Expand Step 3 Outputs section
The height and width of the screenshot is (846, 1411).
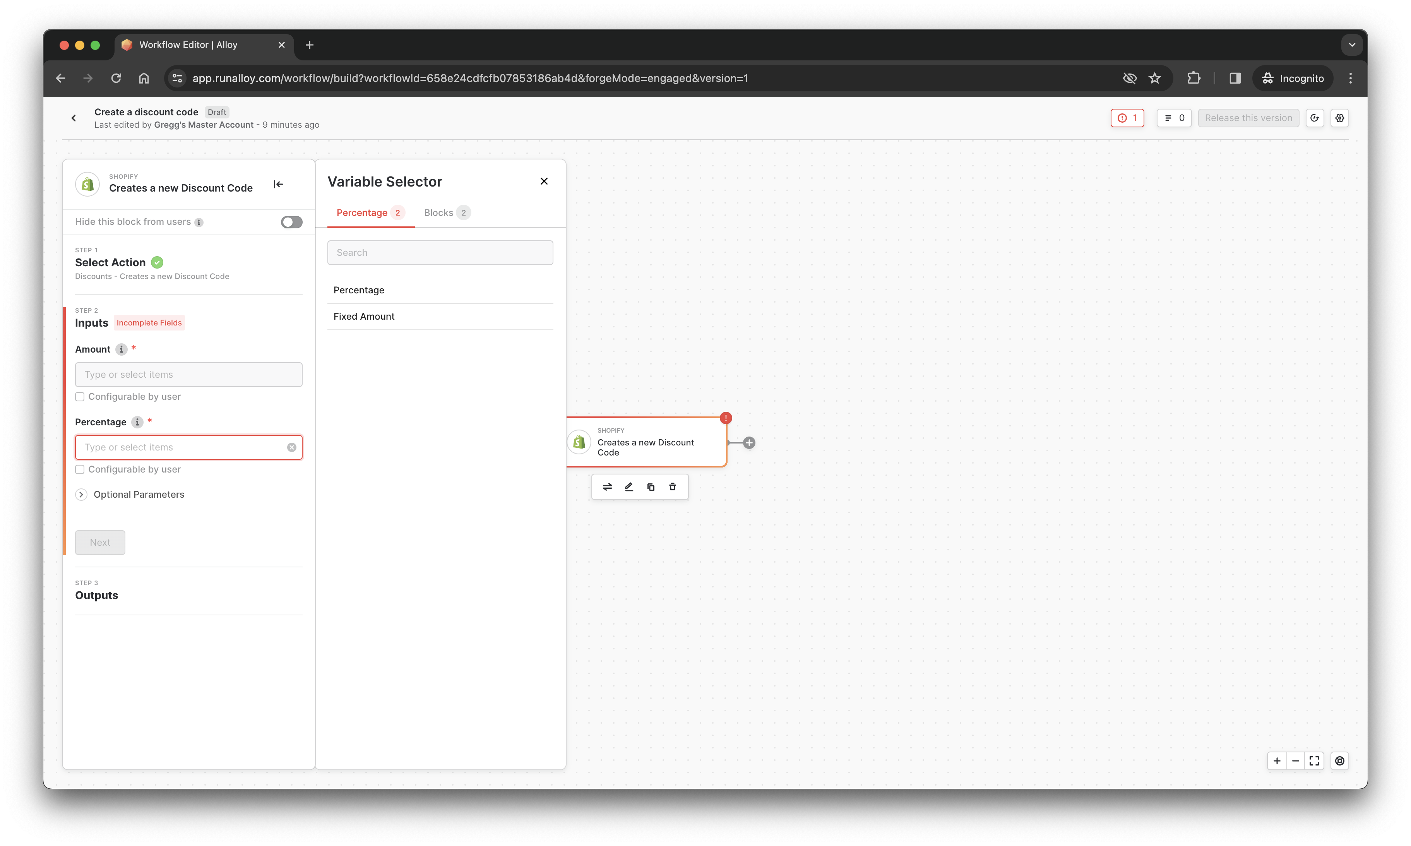pyautogui.click(x=96, y=595)
